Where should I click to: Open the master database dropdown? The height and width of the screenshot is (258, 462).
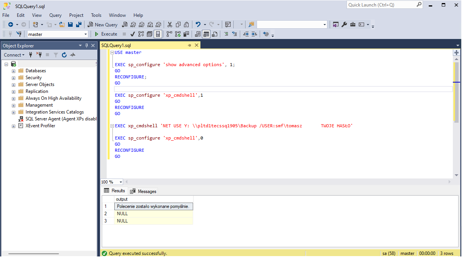click(86, 34)
